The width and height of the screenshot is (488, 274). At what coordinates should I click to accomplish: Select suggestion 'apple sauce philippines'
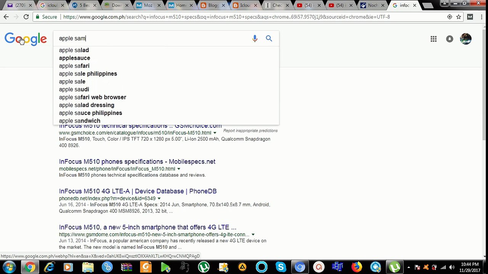166,113
